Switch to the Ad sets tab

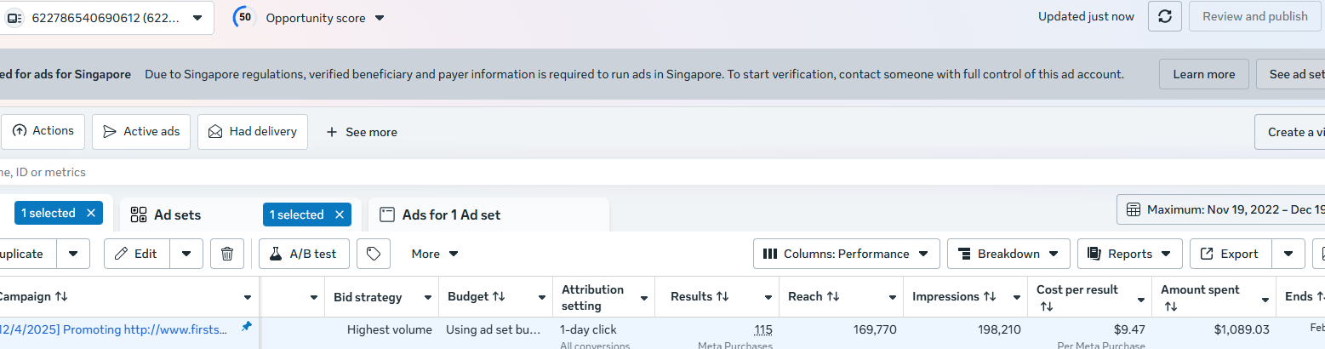[x=177, y=215]
